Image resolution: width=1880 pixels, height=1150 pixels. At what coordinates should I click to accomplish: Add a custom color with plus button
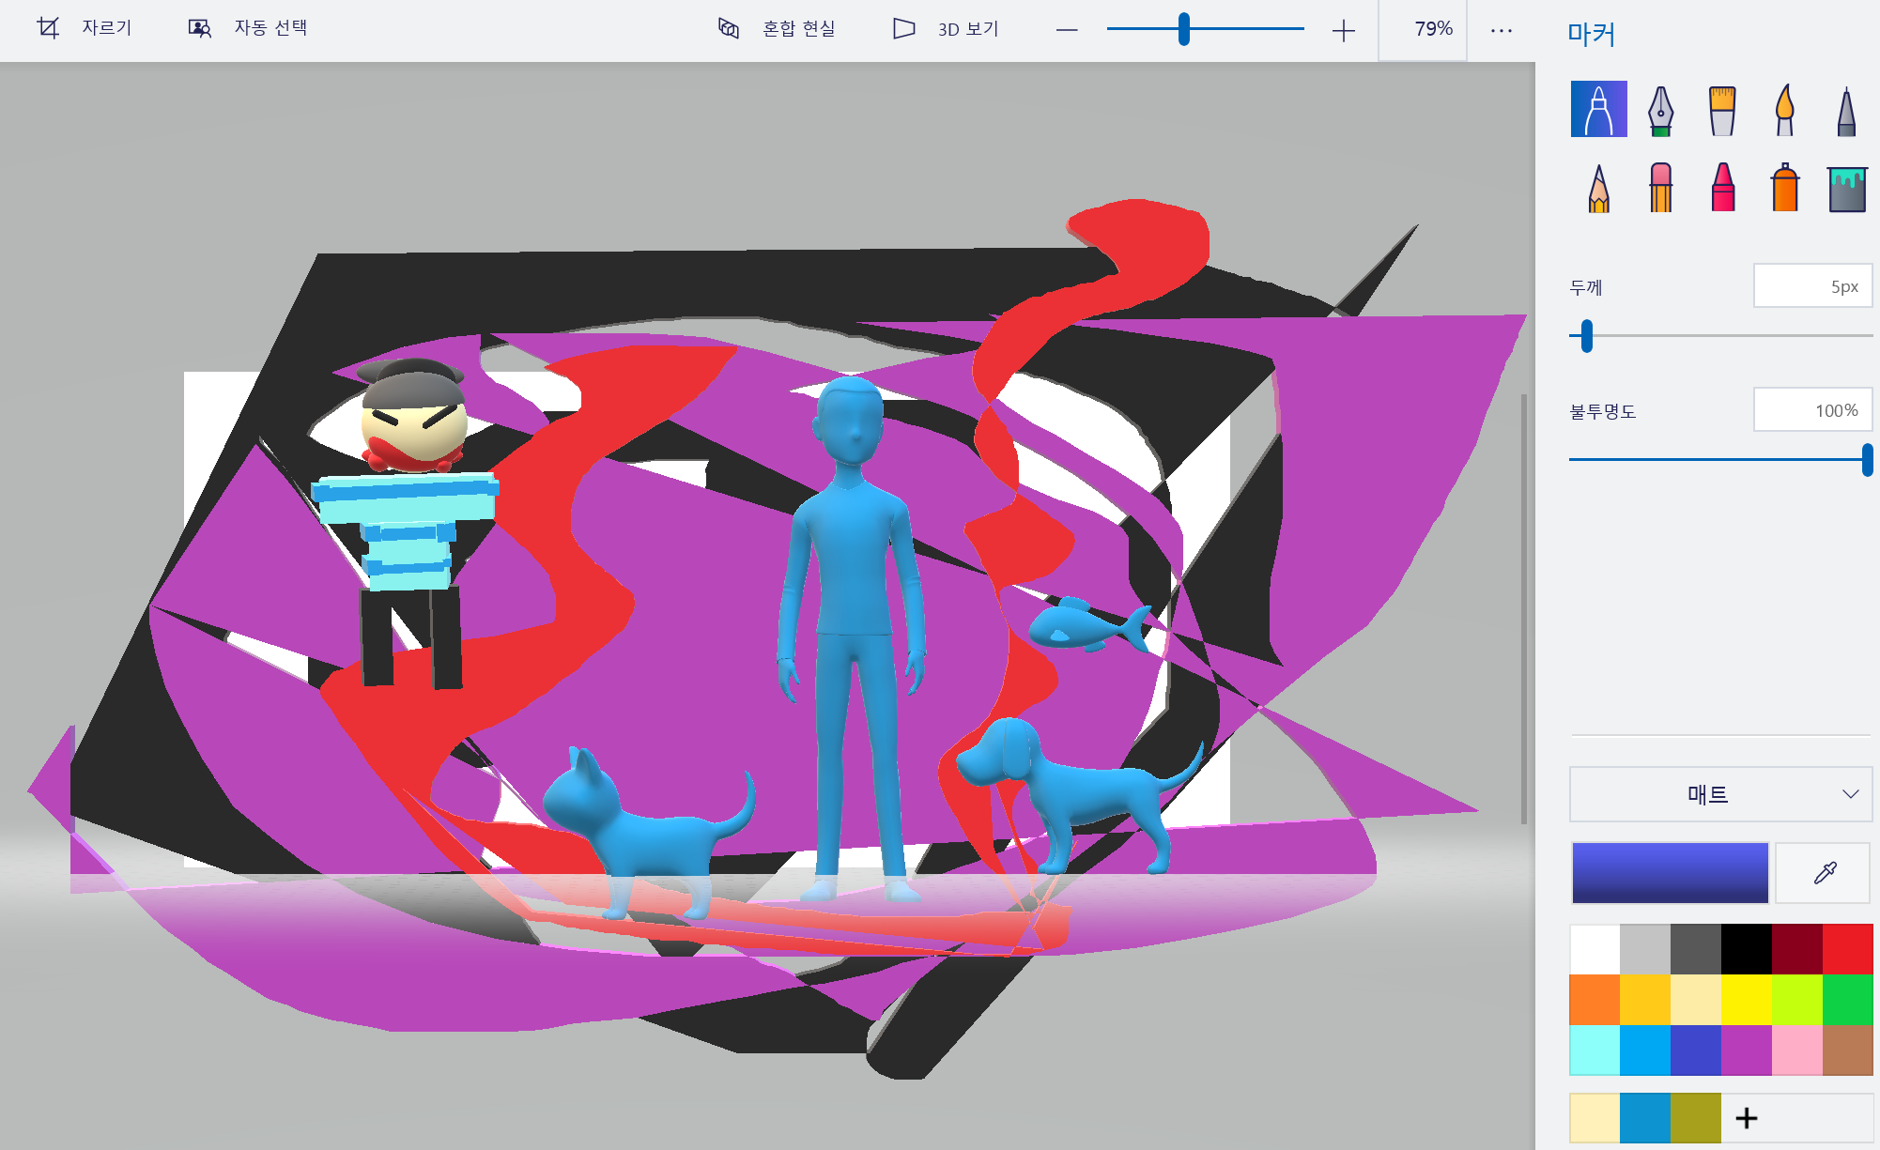click(x=1747, y=1117)
